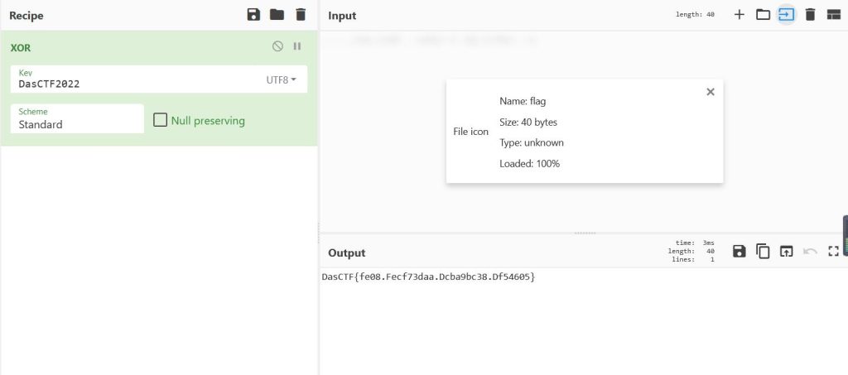The image size is (848, 375).
Task: Disable the XOR operation
Action: [x=277, y=46]
